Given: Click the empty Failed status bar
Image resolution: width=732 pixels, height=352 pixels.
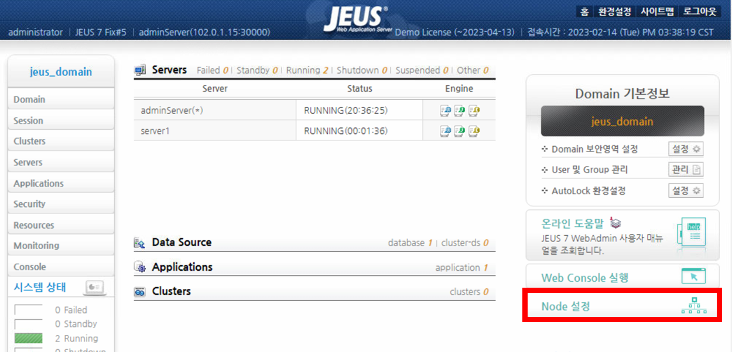Looking at the screenshot, I should click(28, 310).
